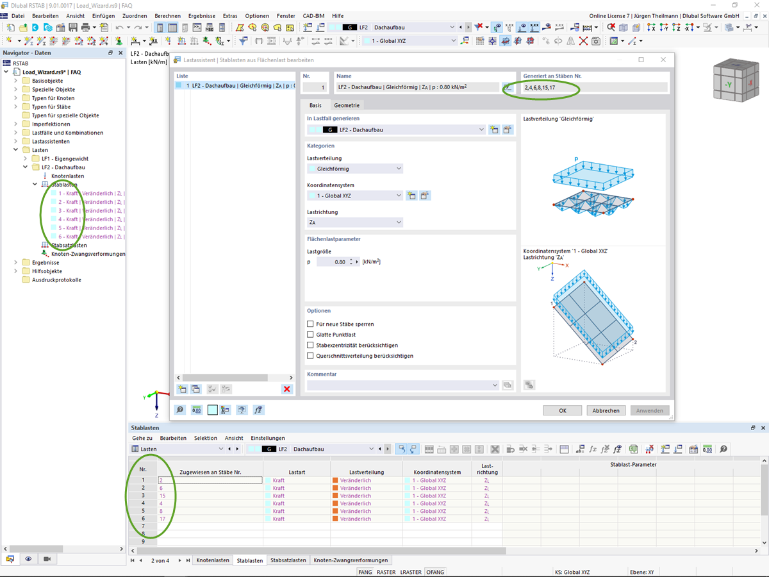Click the search icon in Stablasten table toolbar
The image size is (769, 577).
724,449
